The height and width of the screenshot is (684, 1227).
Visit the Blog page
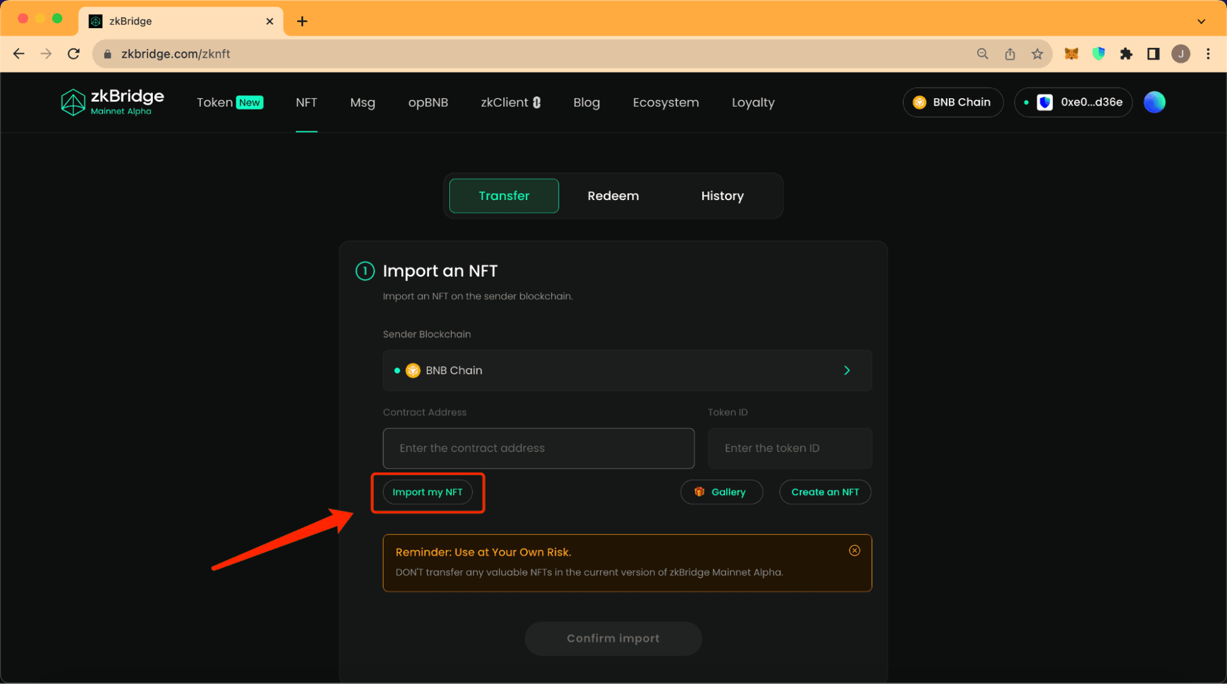coord(587,102)
